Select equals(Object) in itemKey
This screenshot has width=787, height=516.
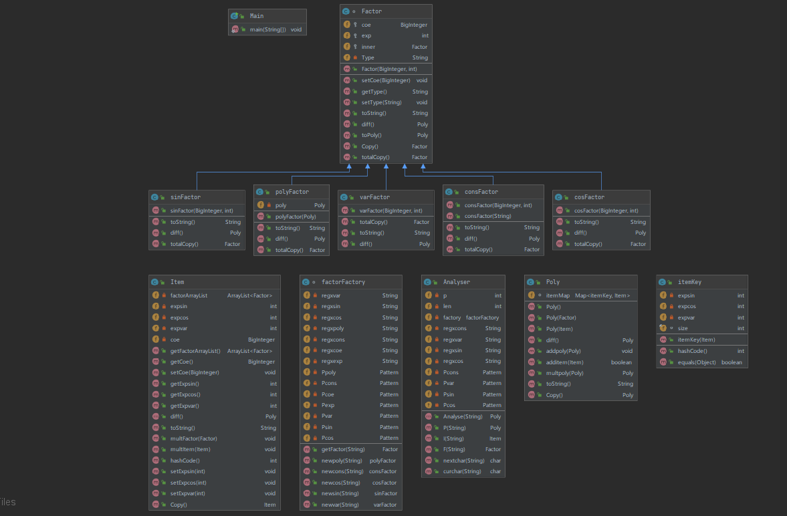pyautogui.click(x=701, y=362)
